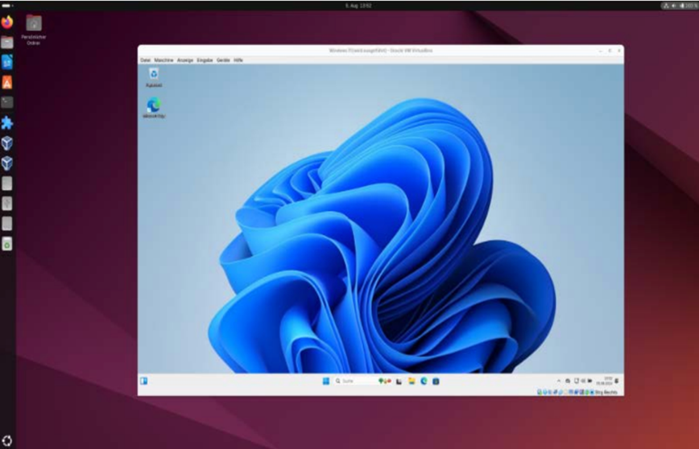This screenshot has height=449, width=699.
Task: Open the Maschine menu
Action: (163, 60)
